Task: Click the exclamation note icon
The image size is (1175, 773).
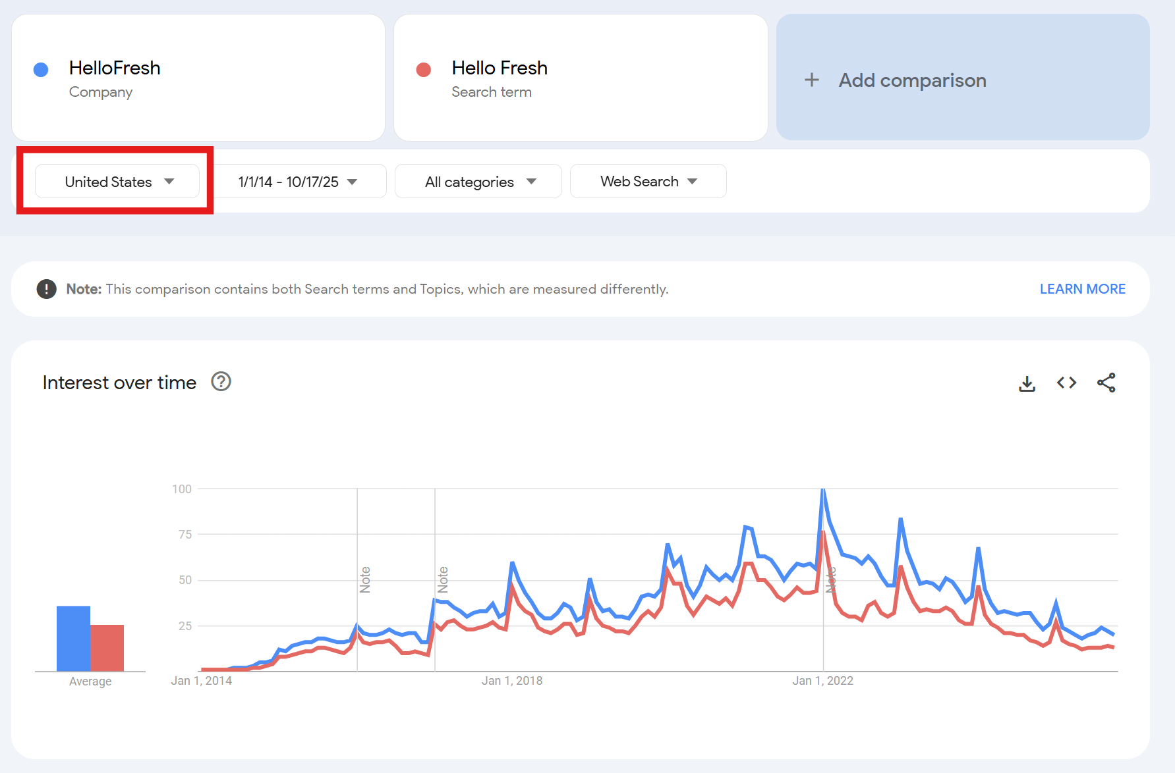Action: coord(46,289)
